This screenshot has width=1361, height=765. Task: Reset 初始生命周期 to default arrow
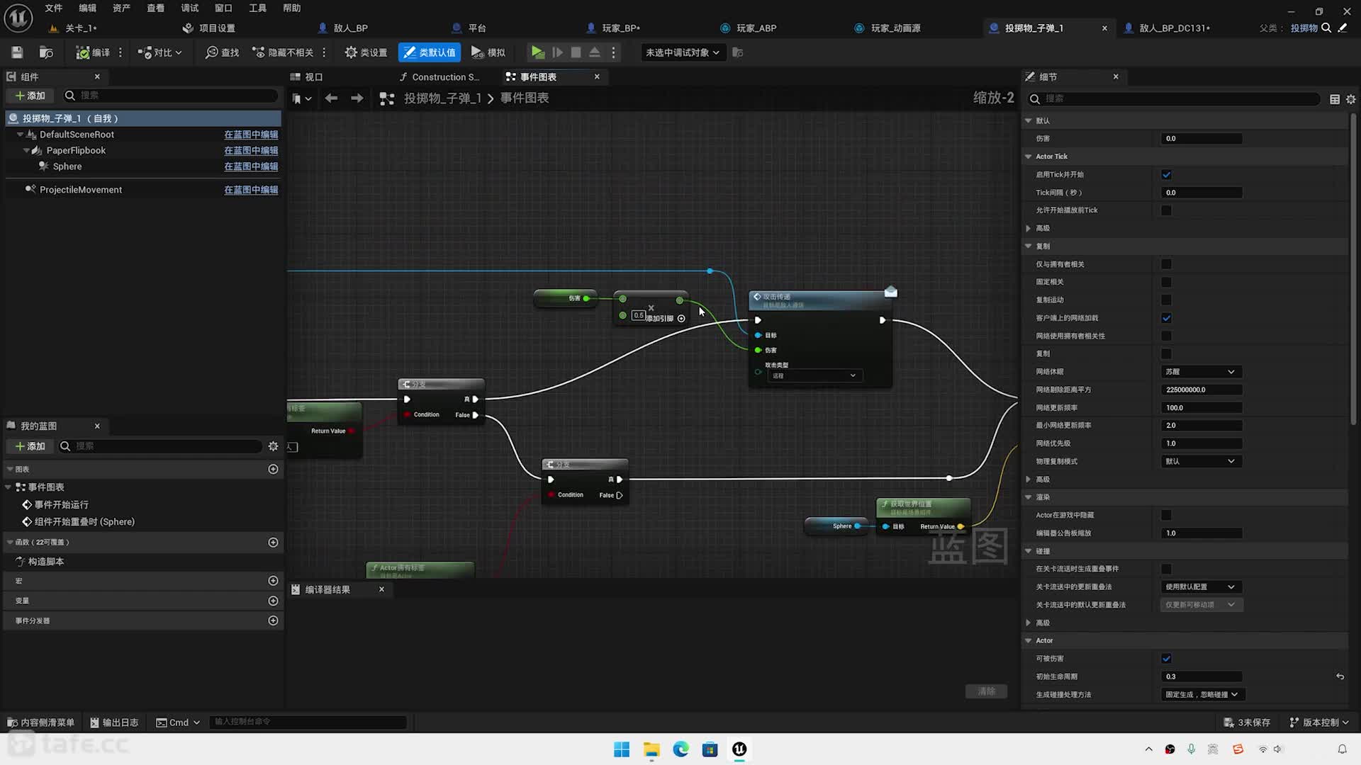coord(1340,676)
